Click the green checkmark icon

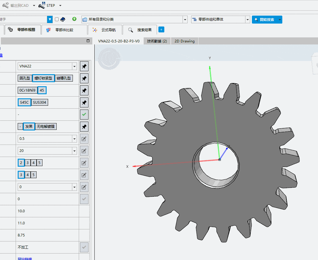click(84, 115)
